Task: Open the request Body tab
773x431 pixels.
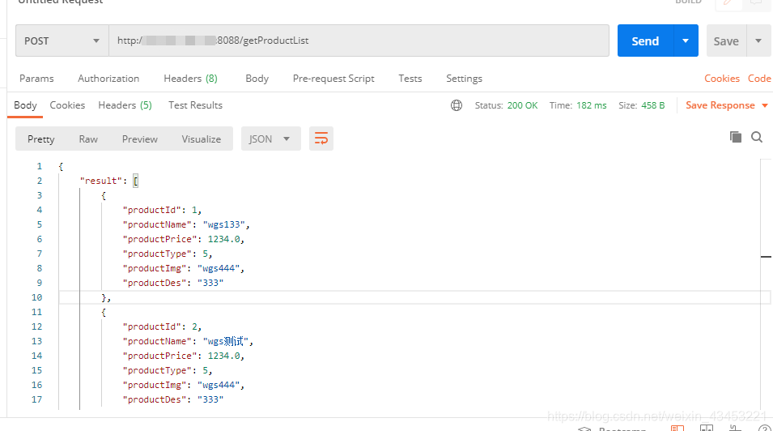Action: 257,79
